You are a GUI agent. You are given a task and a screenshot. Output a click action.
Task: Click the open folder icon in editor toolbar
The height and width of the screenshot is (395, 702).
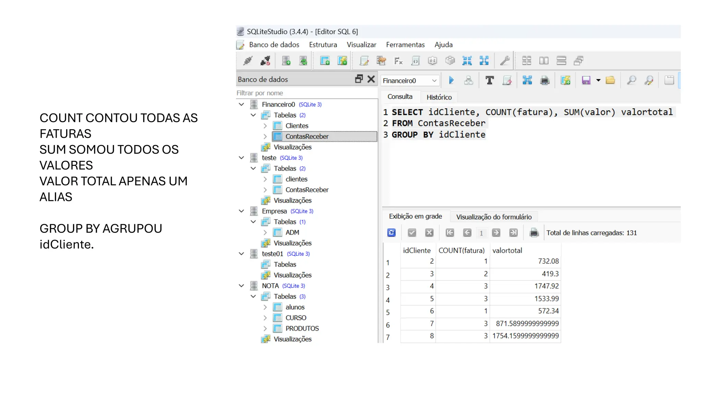(610, 80)
